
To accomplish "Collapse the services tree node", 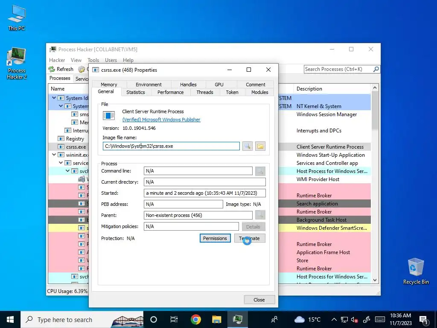I will pos(61,163).
